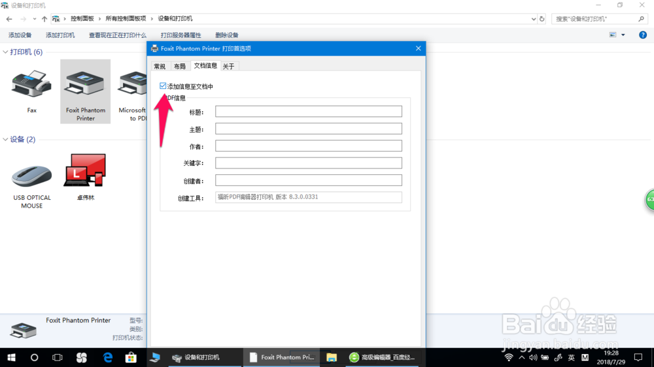Collapse the 打印机 (6) group
This screenshot has width=654, height=367.
[5, 52]
